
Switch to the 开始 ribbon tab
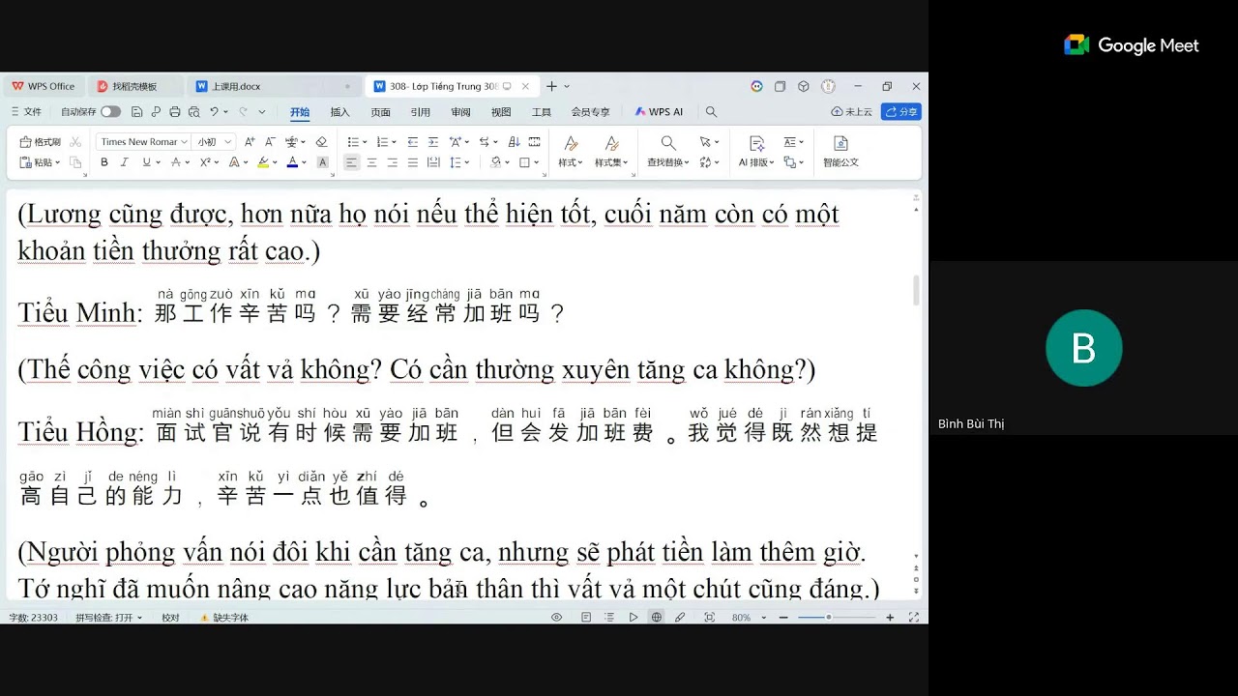point(300,112)
